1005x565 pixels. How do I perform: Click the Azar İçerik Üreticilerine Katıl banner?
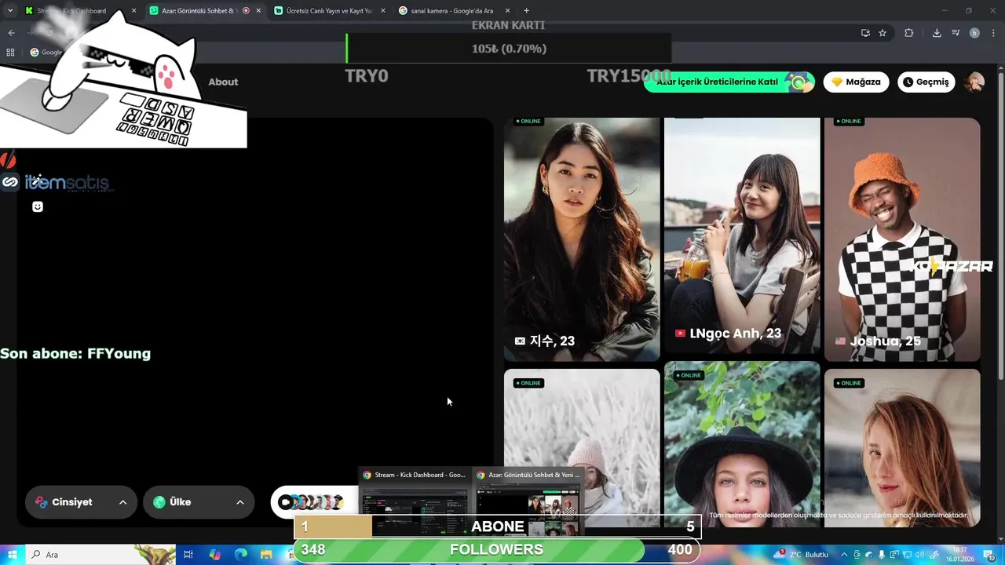729,82
